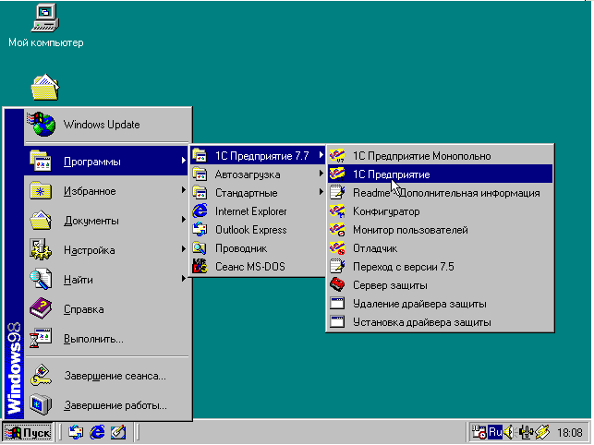
Task: Click the Выполнить run icon
Action: 41,338
